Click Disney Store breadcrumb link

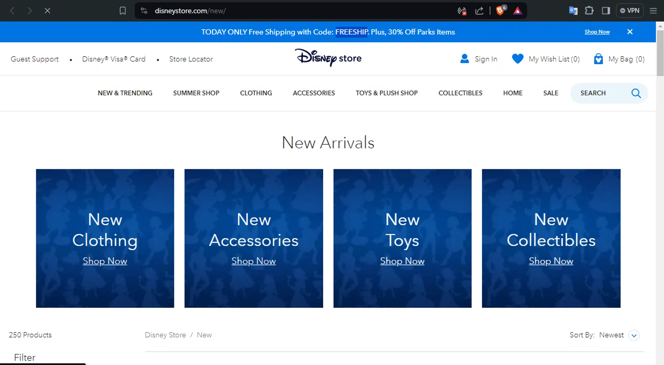(x=165, y=335)
